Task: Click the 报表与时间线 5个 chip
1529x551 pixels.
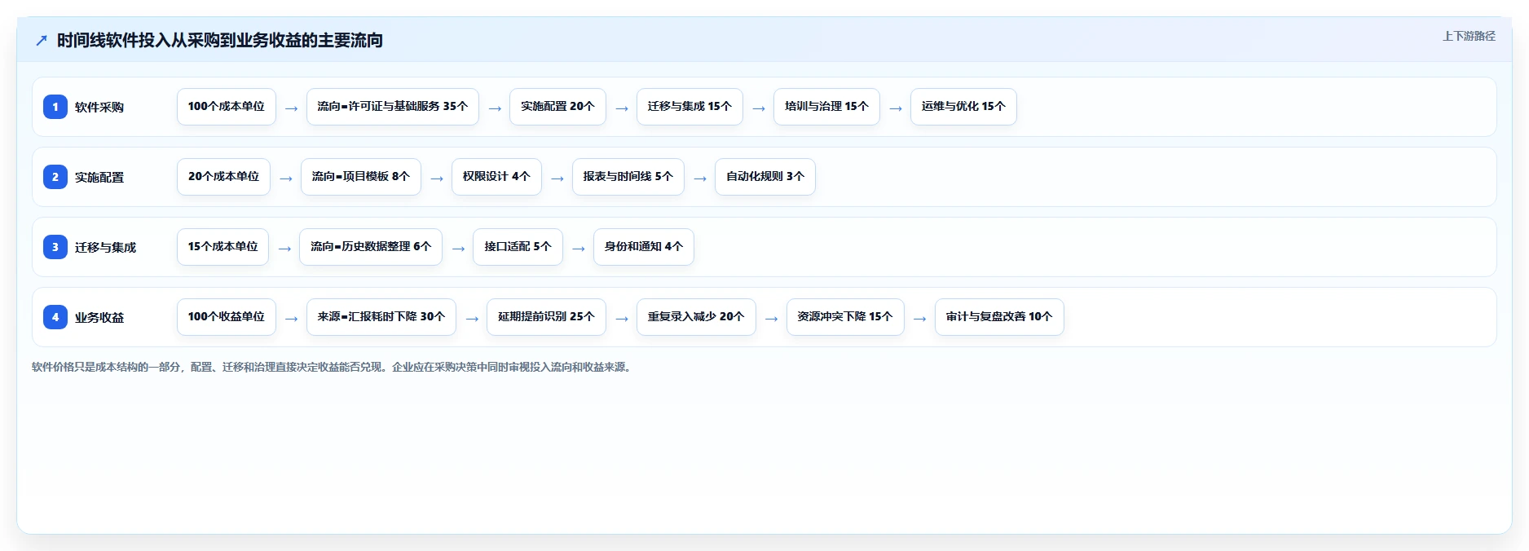Action: tap(628, 177)
